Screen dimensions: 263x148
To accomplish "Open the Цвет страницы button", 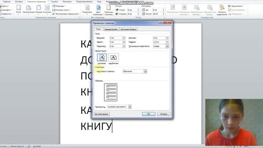I will coord(98,10).
